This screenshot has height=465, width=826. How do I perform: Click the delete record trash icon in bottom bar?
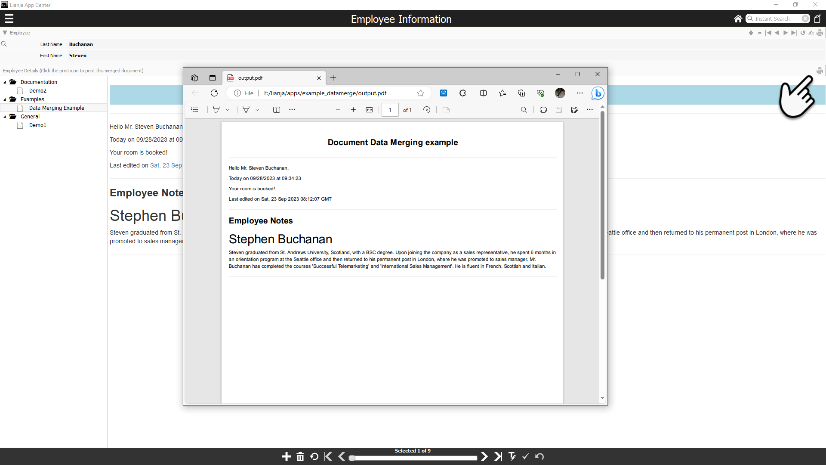click(300, 456)
